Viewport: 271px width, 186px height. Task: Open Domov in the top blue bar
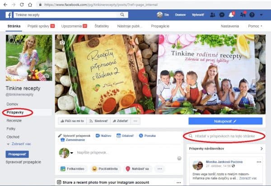[180, 15]
